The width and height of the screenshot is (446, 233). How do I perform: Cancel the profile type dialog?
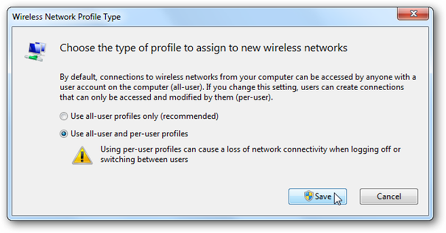click(x=389, y=197)
